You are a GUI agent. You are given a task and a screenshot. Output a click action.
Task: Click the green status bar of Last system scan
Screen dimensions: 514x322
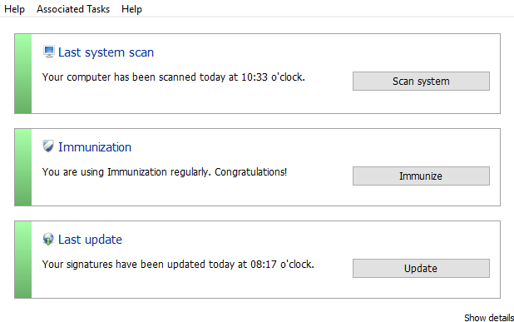coord(23,73)
